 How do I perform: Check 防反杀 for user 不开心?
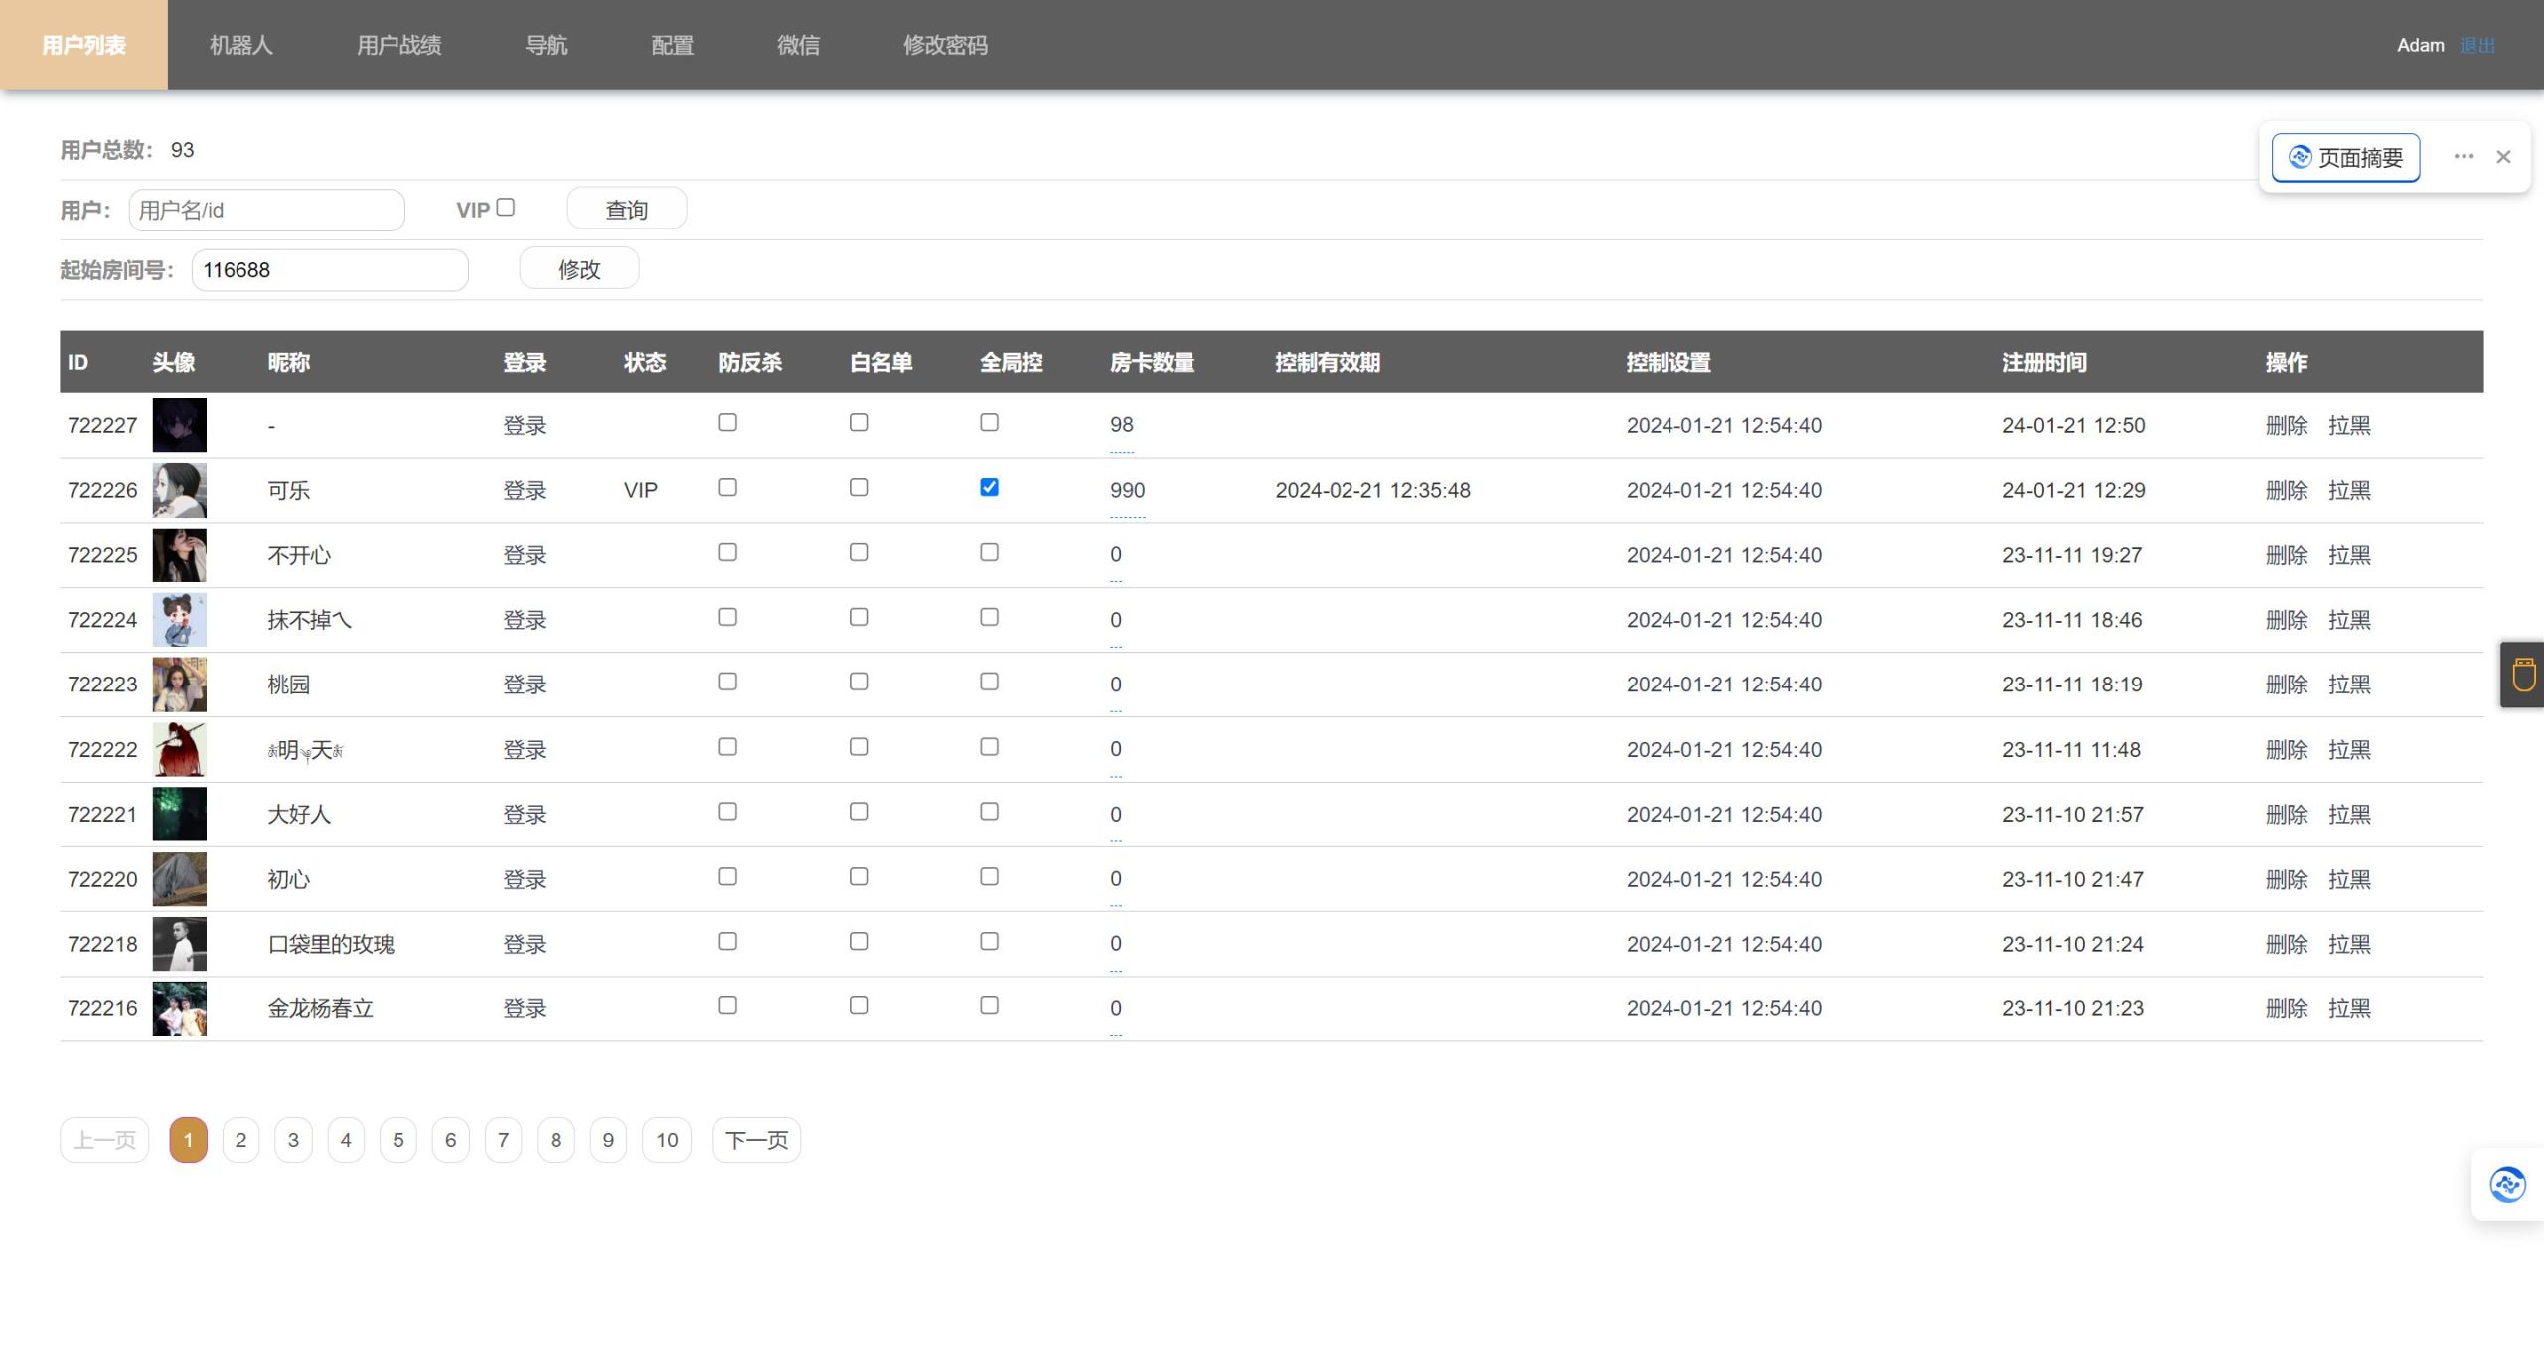[727, 552]
